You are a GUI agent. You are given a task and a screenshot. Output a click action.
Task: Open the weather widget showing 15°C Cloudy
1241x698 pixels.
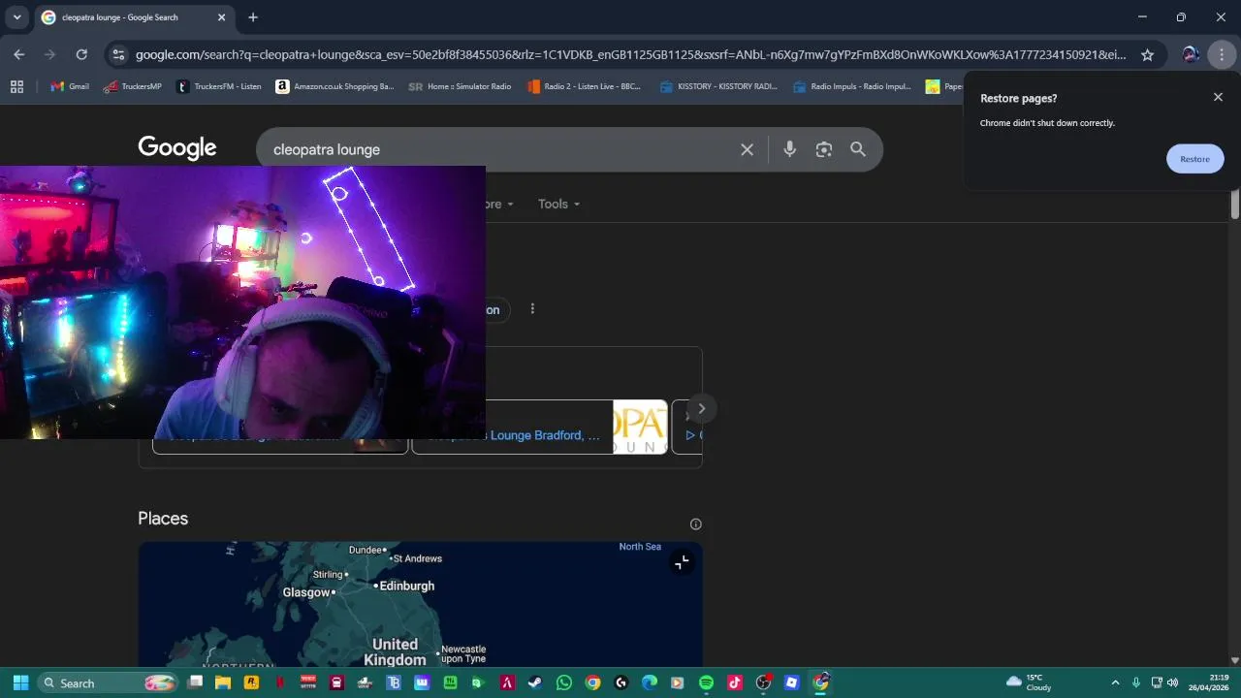point(1030,682)
